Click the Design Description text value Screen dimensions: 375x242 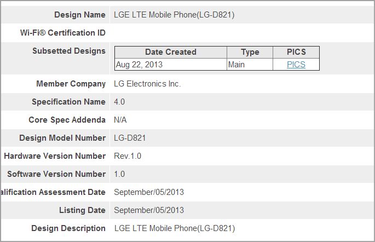175,228
